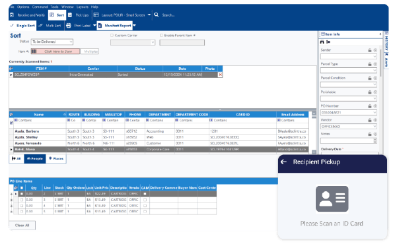Click the binoculars icon in Item Info
This screenshot has height=248, width=397.
click(322, 42)
